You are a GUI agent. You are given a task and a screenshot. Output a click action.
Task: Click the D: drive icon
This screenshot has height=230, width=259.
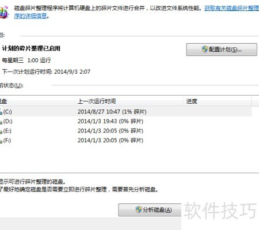click(x=1, y=122)
